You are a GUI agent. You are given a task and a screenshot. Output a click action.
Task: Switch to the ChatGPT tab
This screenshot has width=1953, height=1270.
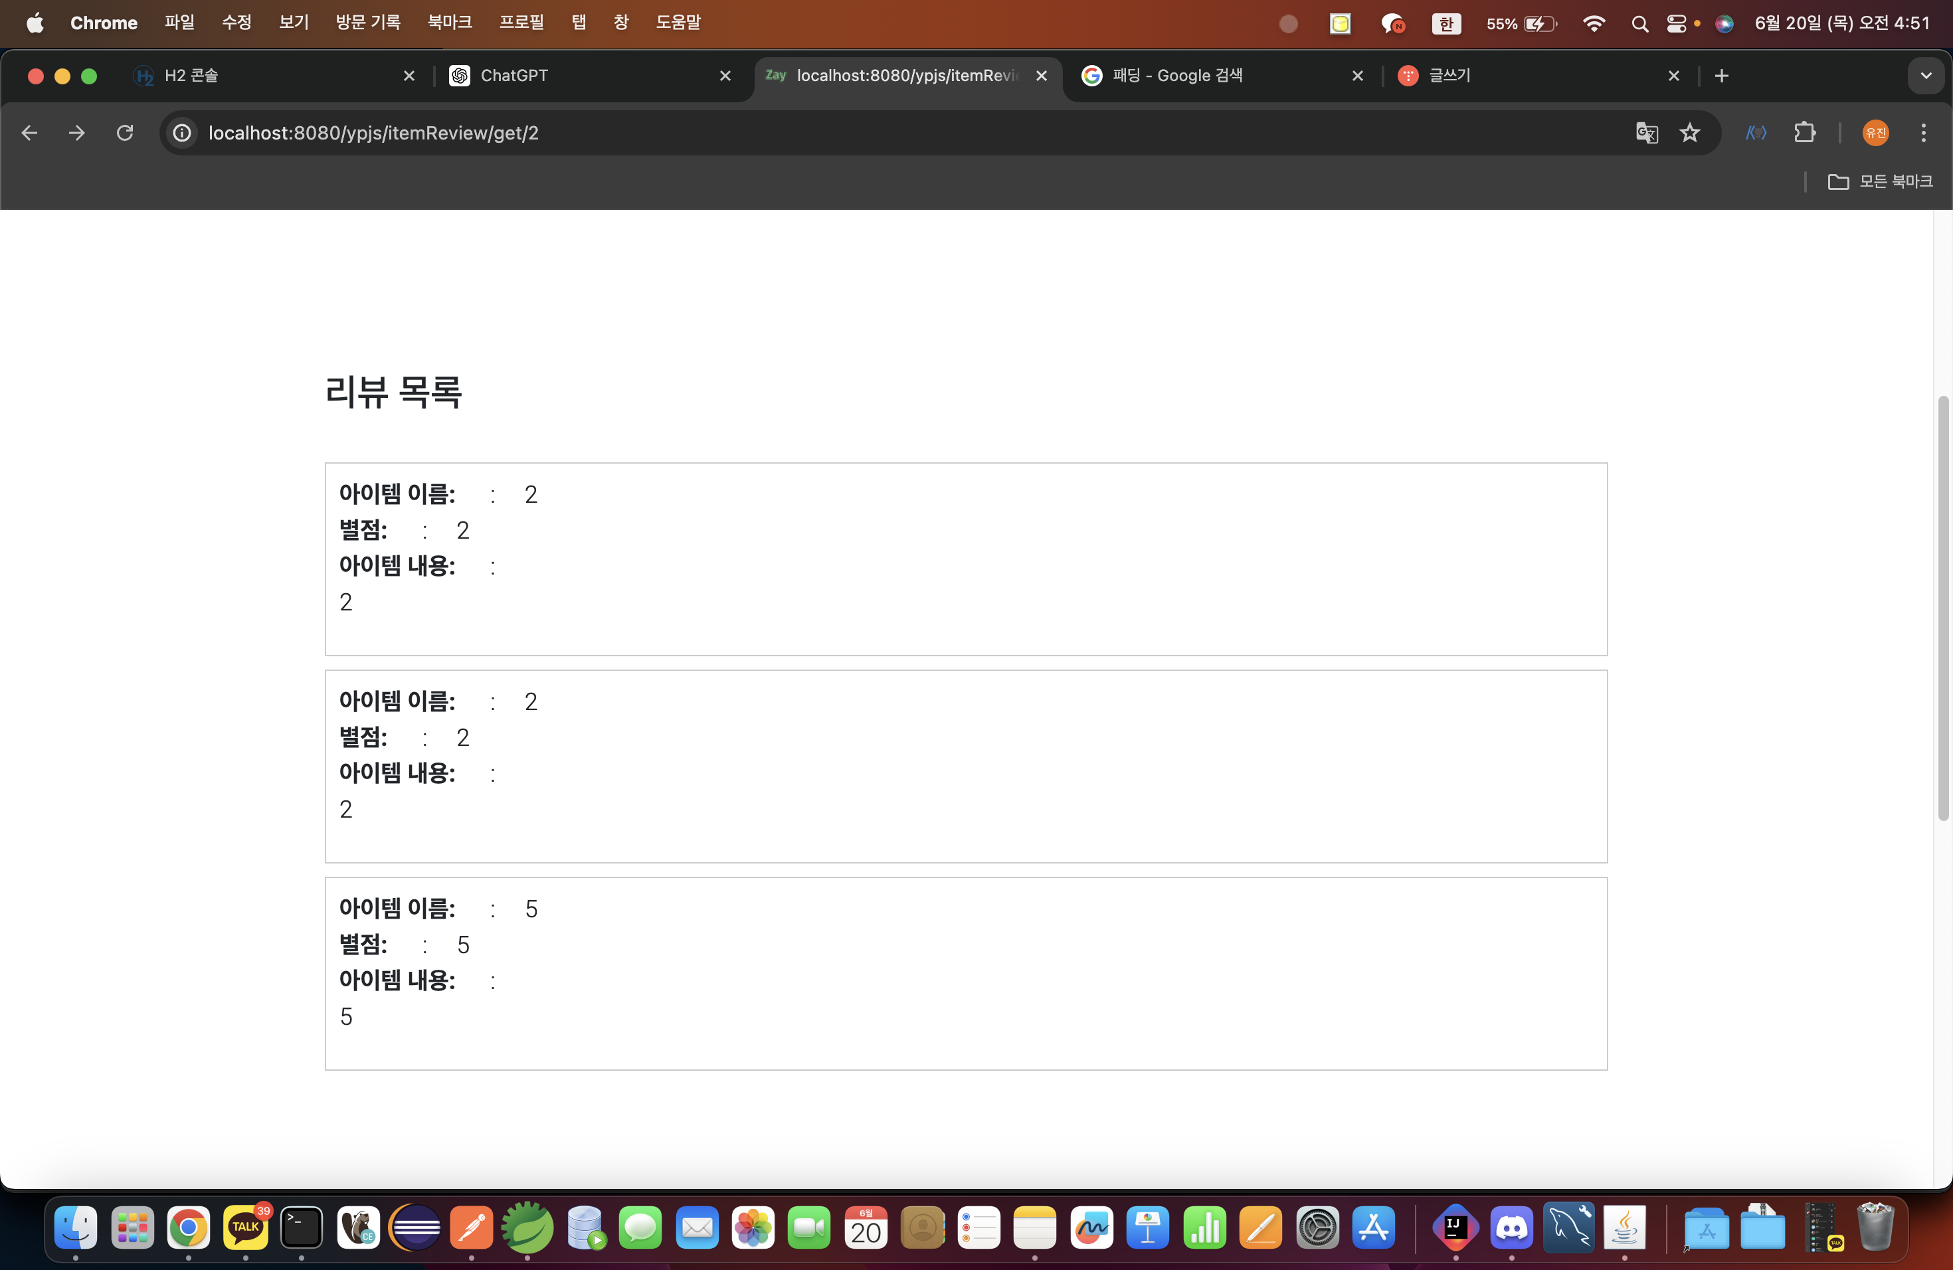click(513, 76)
